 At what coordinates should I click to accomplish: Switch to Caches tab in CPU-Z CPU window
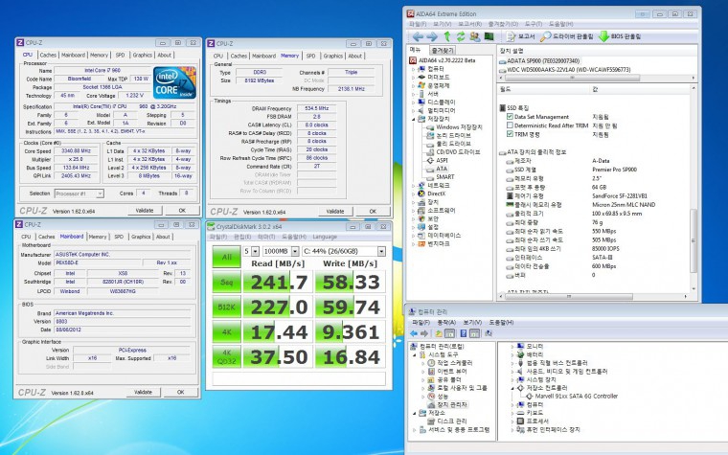[48, 55]
